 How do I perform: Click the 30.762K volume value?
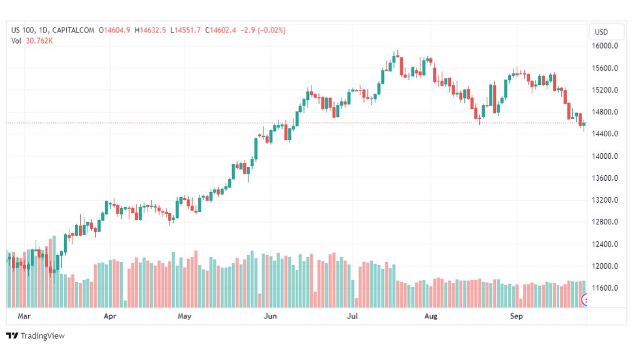39,41
